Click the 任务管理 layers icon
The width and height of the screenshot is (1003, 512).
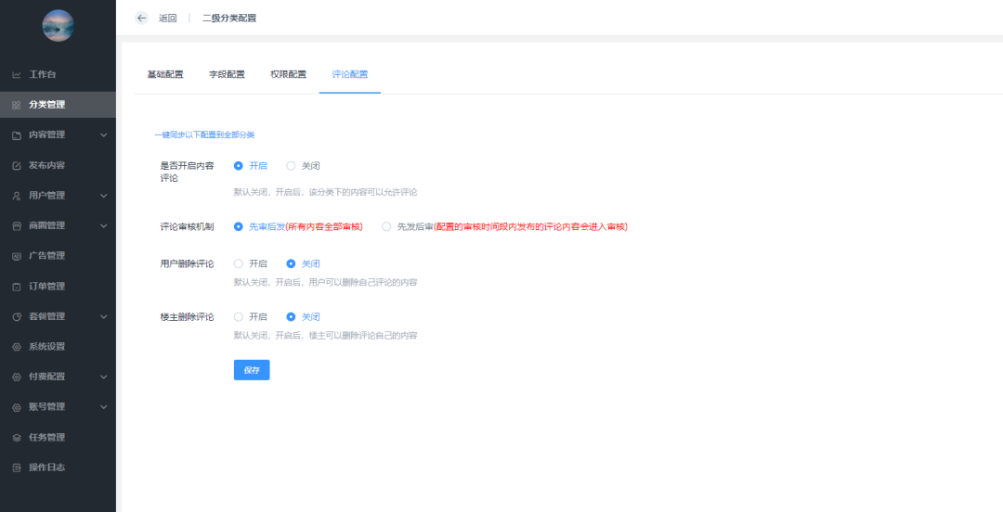coord(17,437)
